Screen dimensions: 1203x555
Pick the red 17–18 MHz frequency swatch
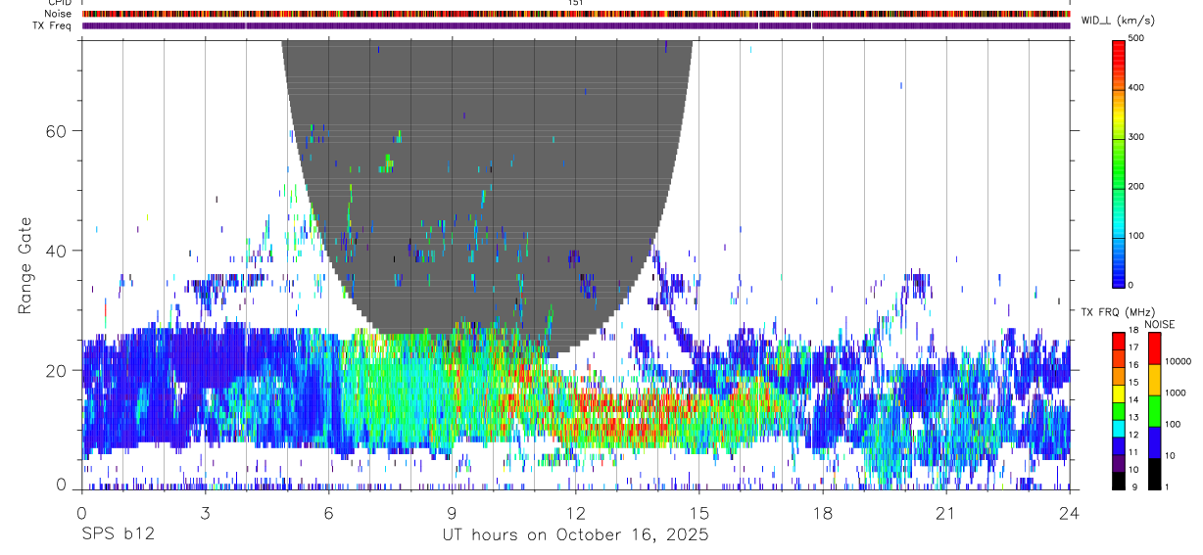coord(1119,342)
